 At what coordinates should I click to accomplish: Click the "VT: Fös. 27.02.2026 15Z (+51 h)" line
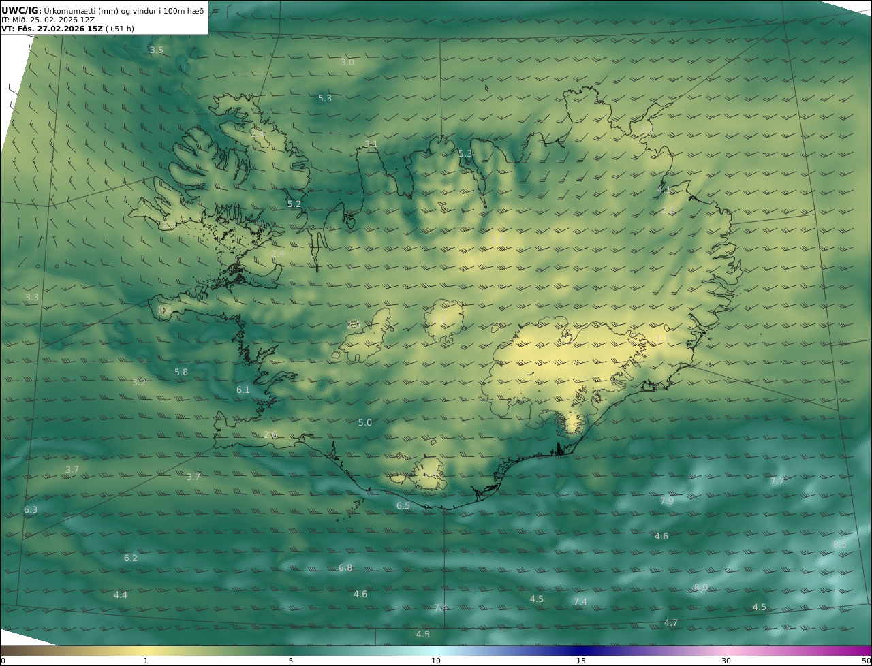pos(67,29)
